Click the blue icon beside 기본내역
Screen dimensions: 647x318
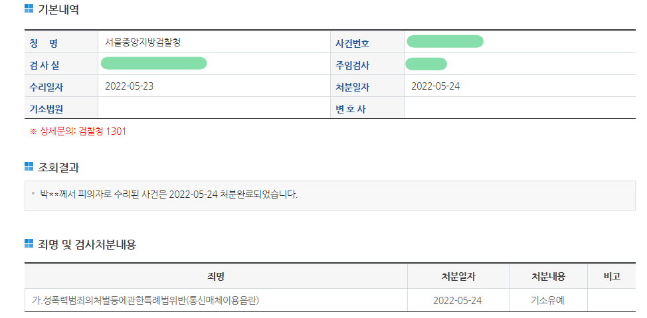click(29, 9)
